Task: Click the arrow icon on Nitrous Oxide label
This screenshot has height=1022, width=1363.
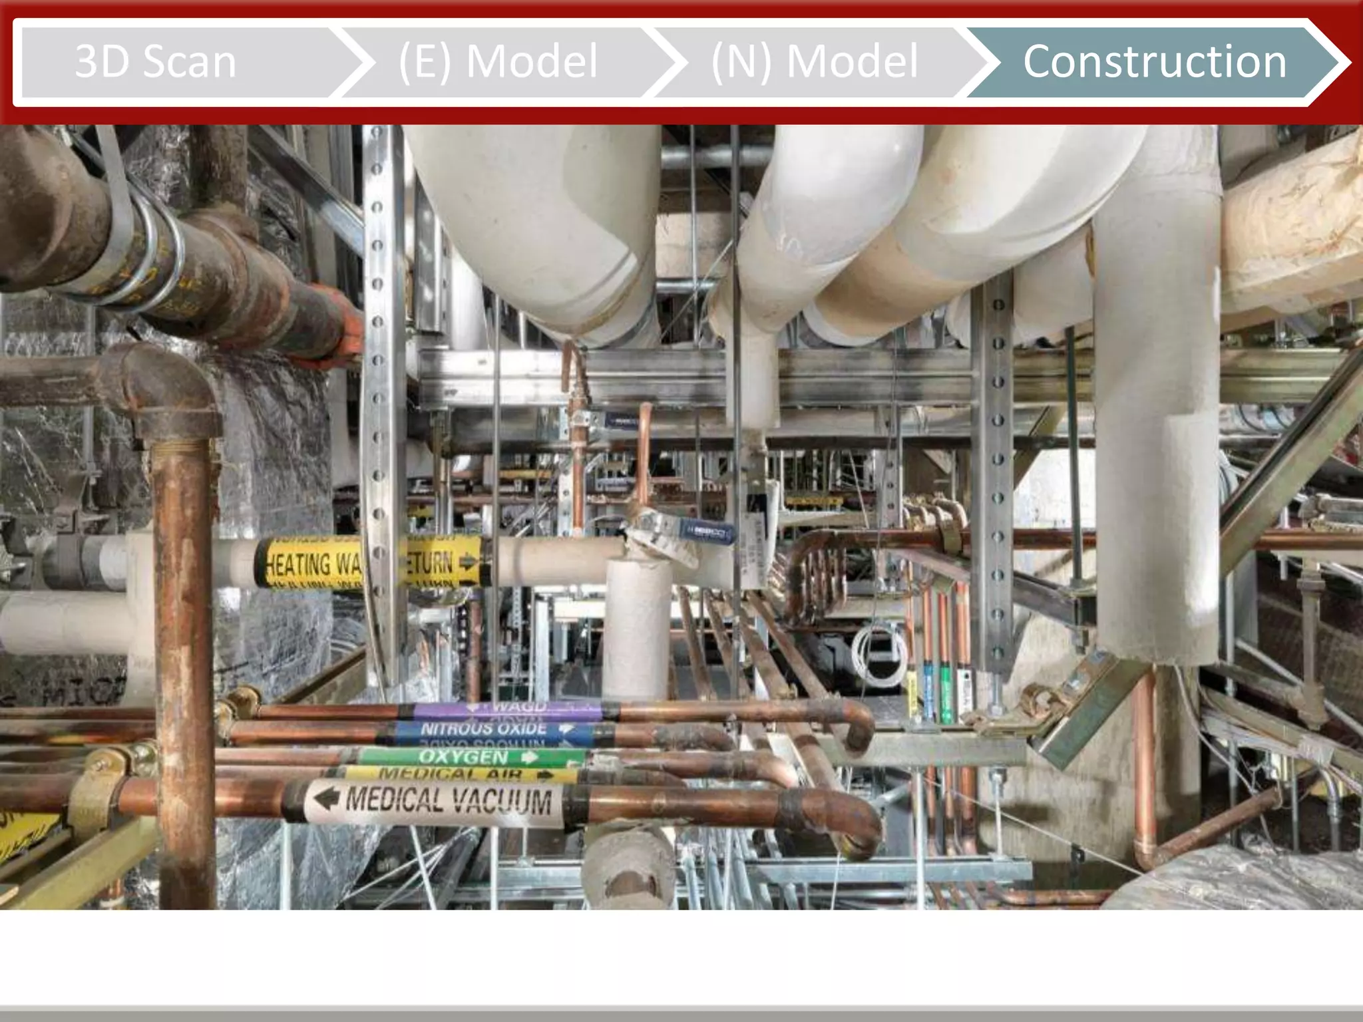Action: coord(566,729)
